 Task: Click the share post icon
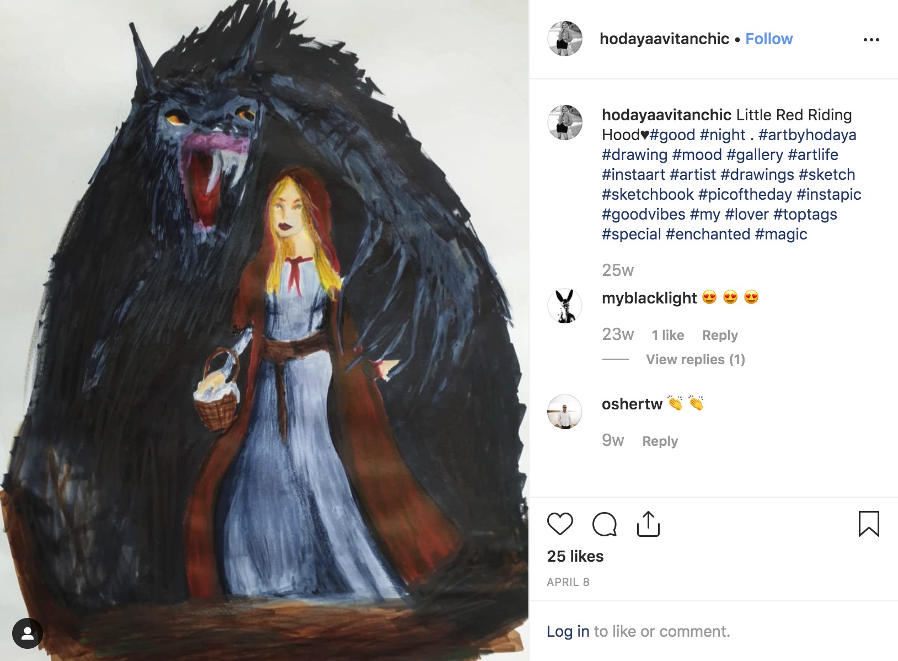pos(648,524)
